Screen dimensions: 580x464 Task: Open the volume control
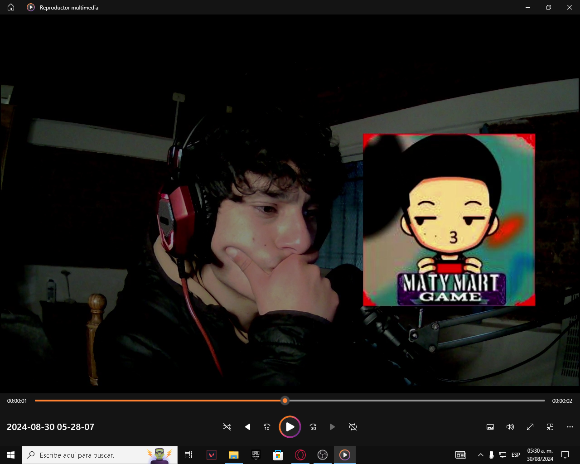[x=510, y=427]
